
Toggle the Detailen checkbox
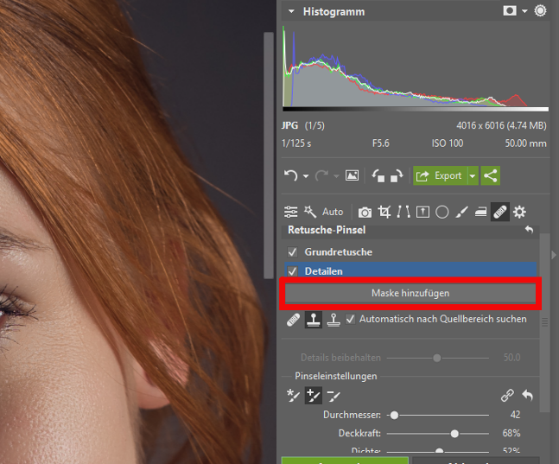tap(292, 271)
